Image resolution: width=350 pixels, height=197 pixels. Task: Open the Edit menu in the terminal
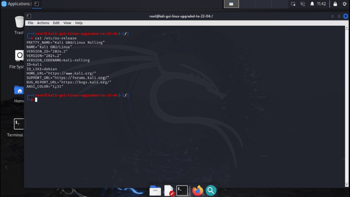point(56,23)
